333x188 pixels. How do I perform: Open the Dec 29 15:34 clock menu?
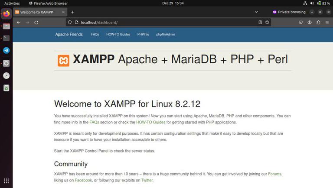point(173,3)
